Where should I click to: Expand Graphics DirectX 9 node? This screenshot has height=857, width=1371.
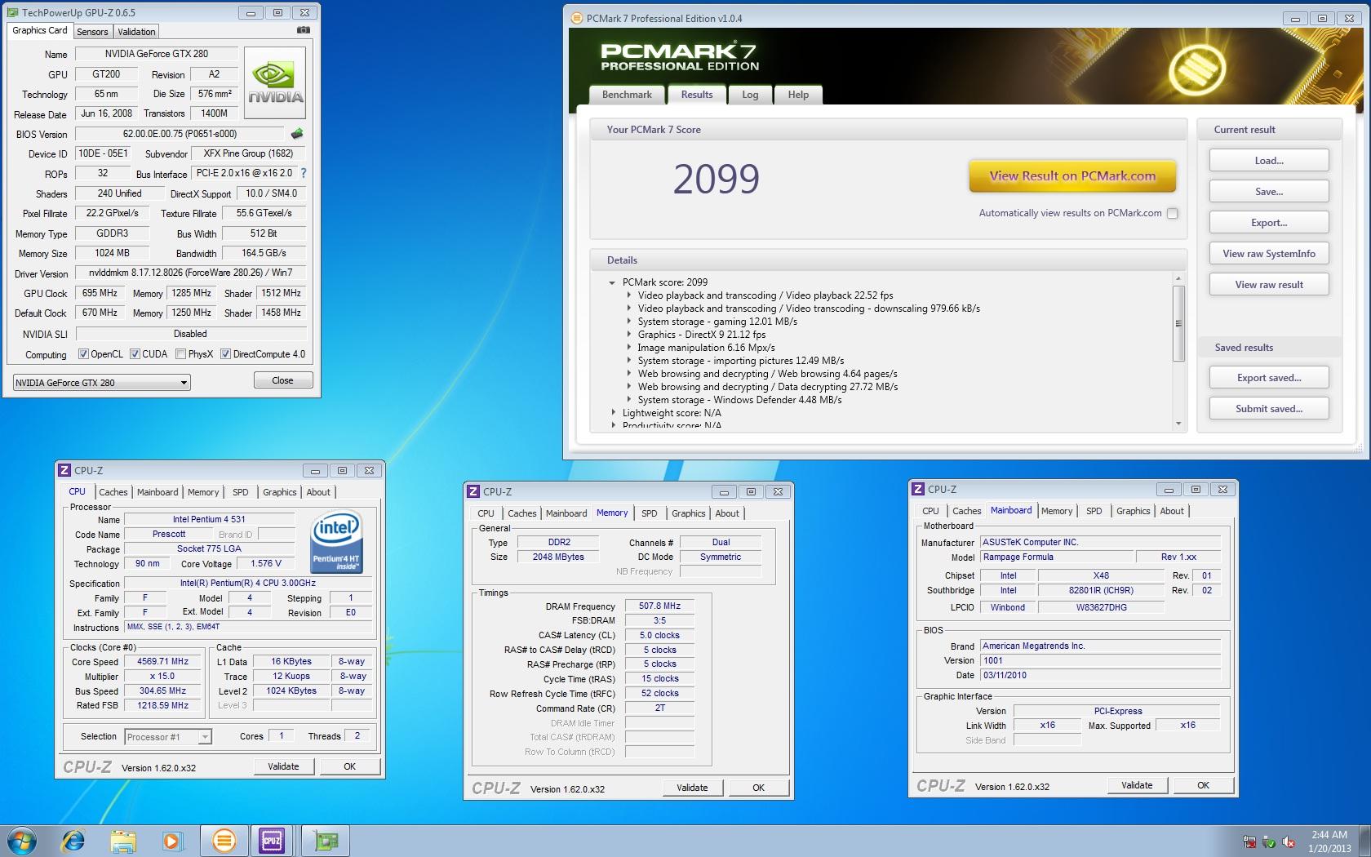click(628, 335)
